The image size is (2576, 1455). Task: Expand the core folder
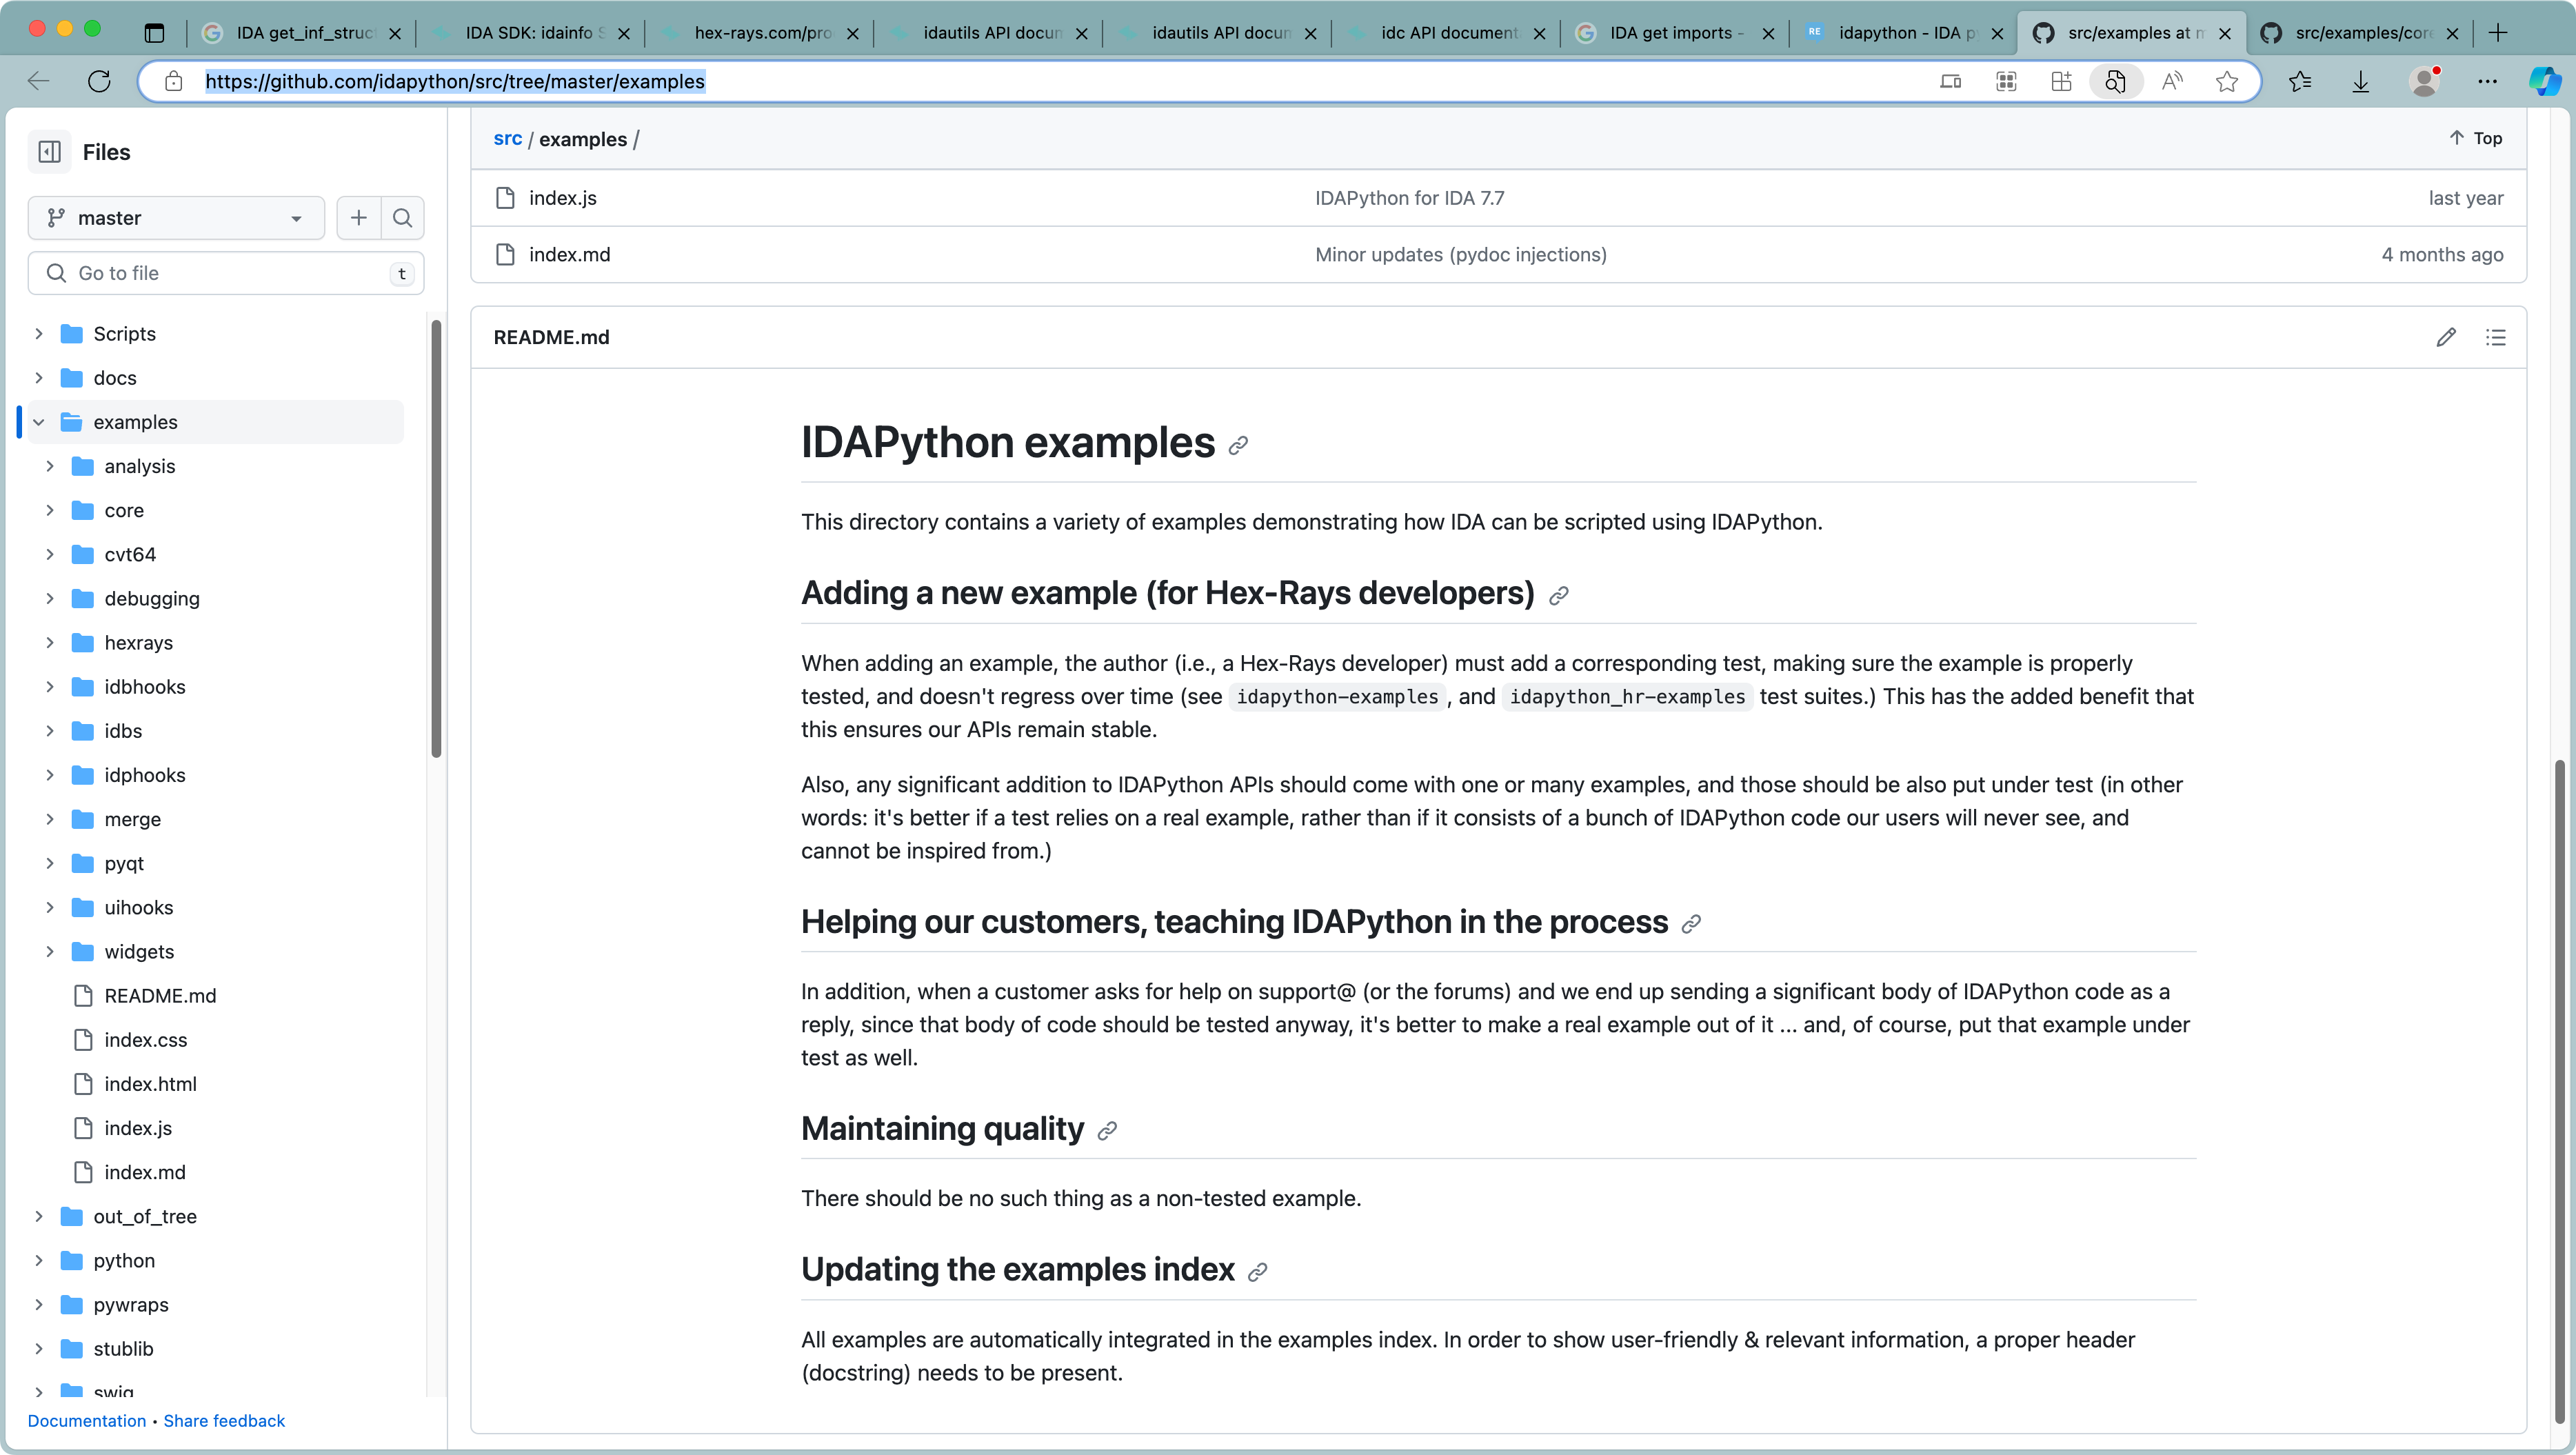pos(50,510)
